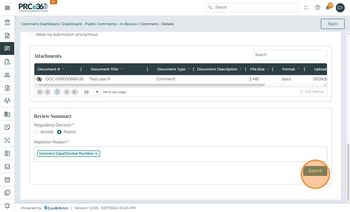Select the Reject radio option
This screenshot has width=350, height=212.
pyautogui.click(x=59, y=132)
